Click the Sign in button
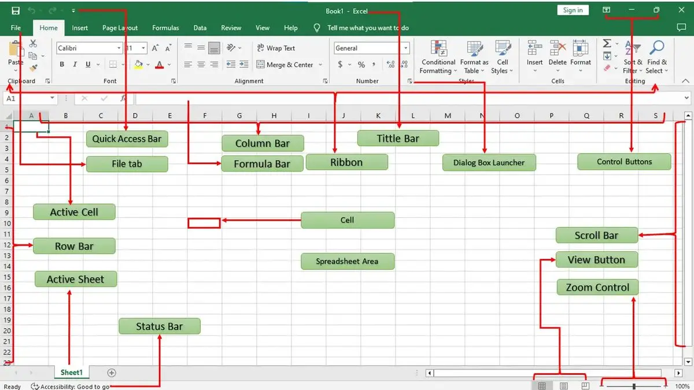 573,10
